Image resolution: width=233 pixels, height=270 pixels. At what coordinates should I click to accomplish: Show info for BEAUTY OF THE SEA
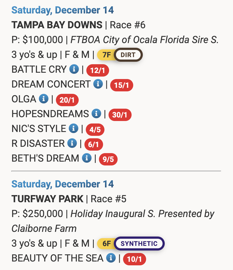point(111,258)
